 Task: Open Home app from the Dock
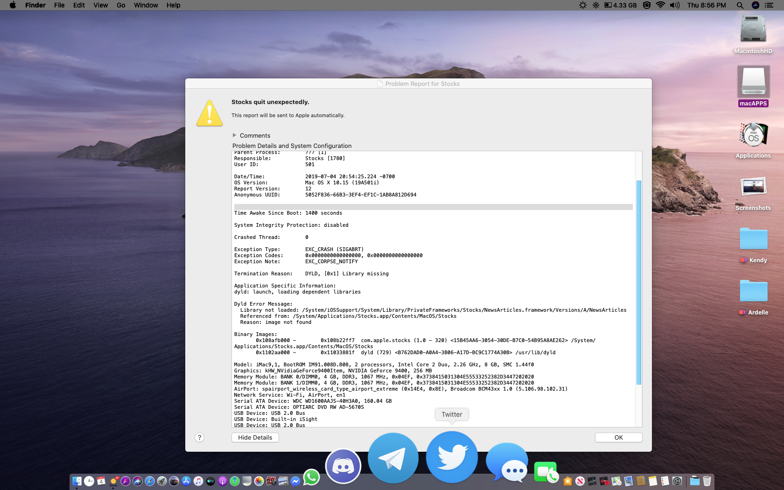567,481
